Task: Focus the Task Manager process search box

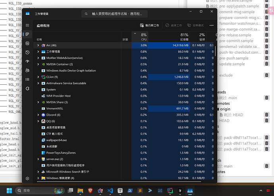Action: click(x=114, y=14)
